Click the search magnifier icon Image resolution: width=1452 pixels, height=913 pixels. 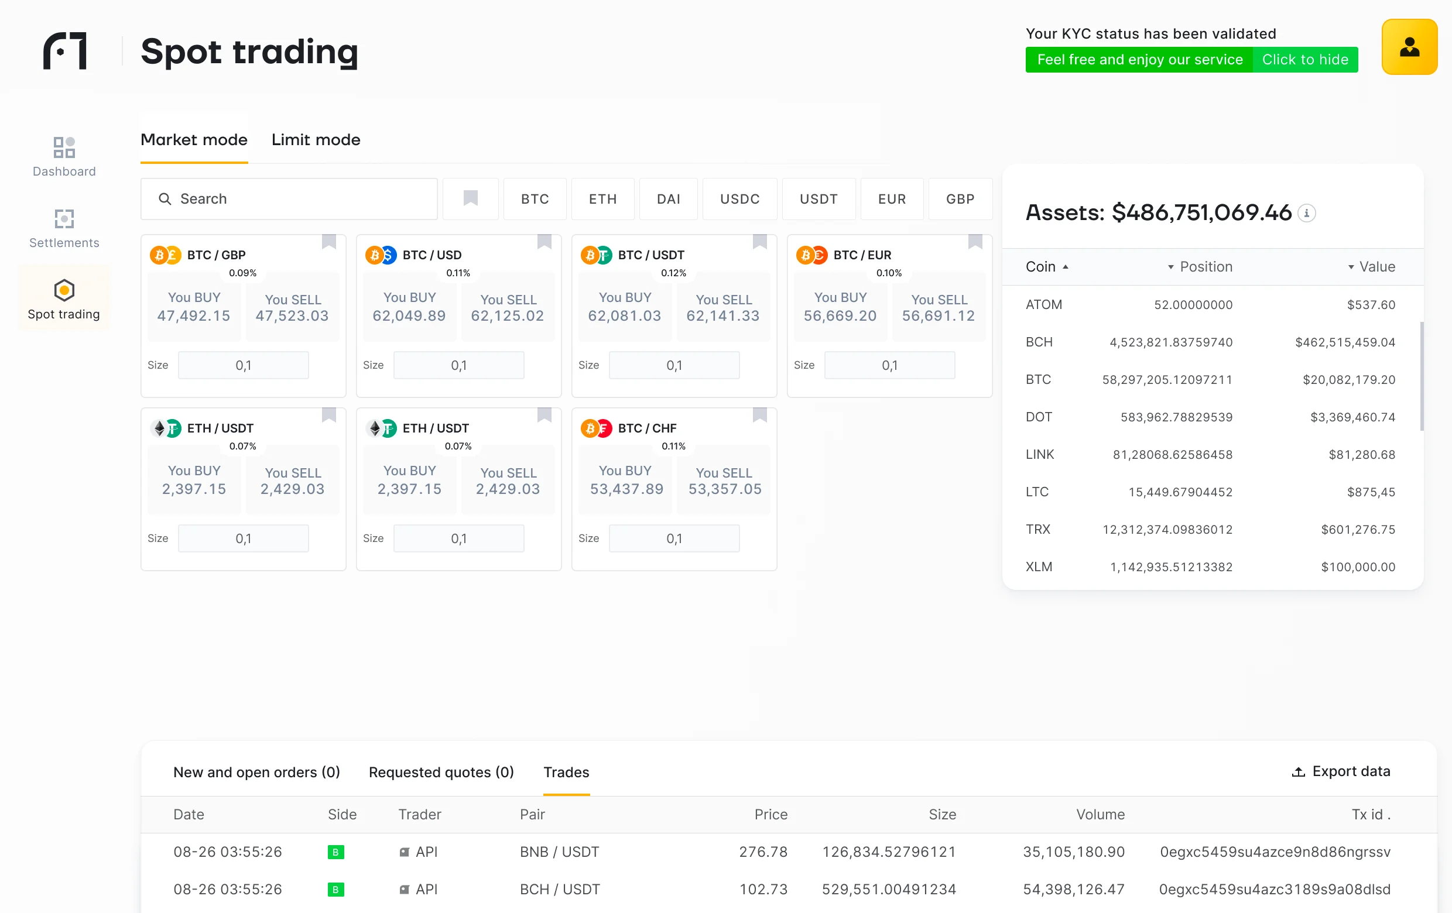[x=166, y=199]
